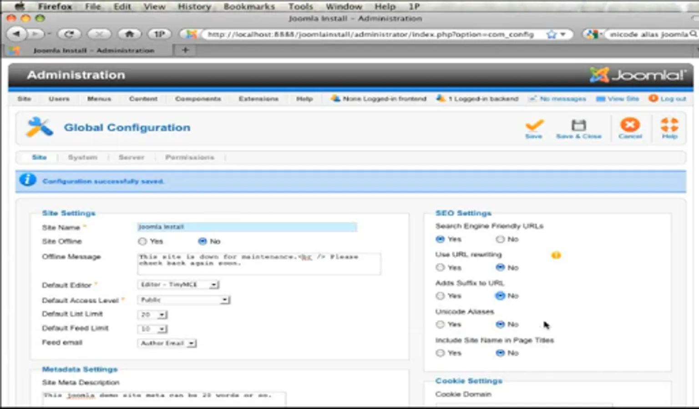Open the Default Access Level dropdown

[184, 300]
